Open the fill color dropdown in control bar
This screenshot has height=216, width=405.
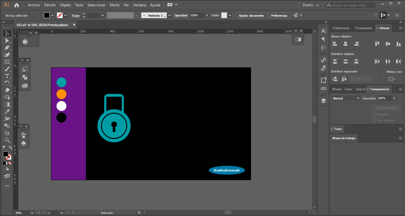(x=53, y=15)
